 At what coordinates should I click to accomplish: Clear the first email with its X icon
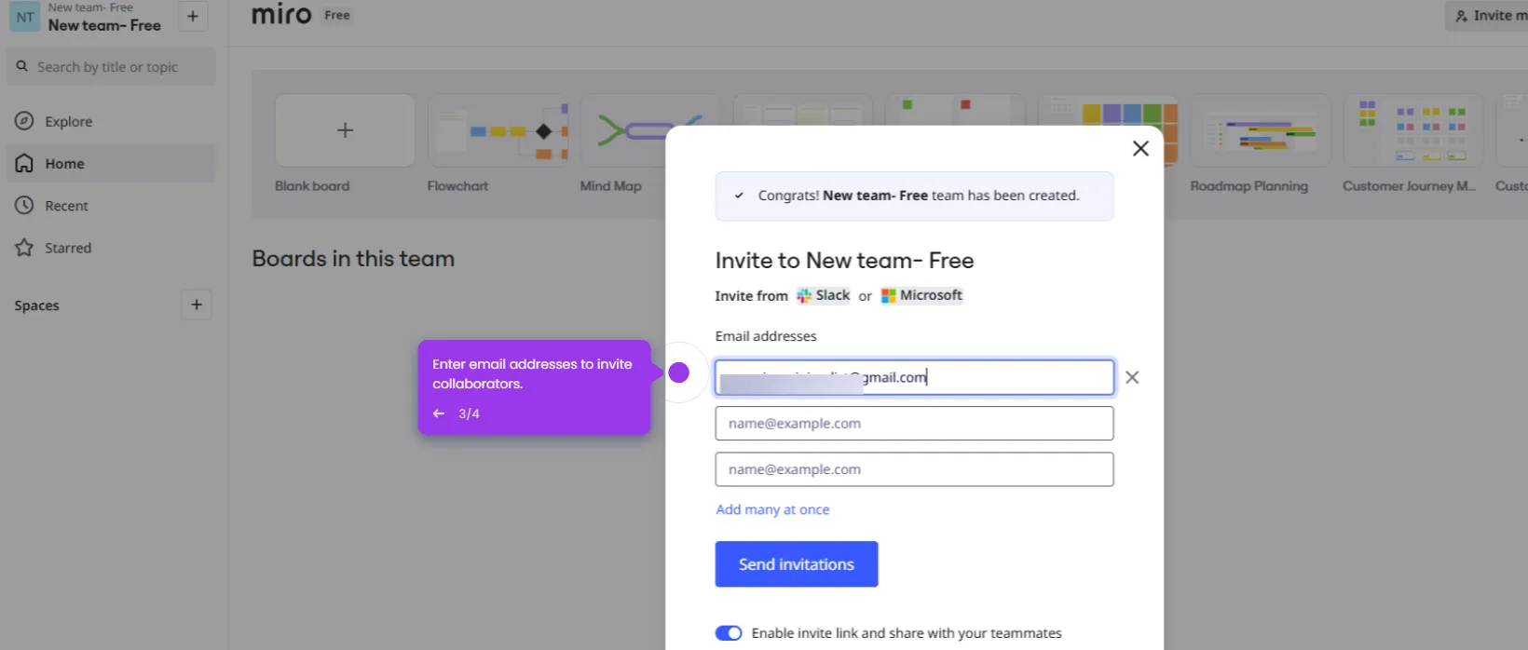(x=1132, y=377)
